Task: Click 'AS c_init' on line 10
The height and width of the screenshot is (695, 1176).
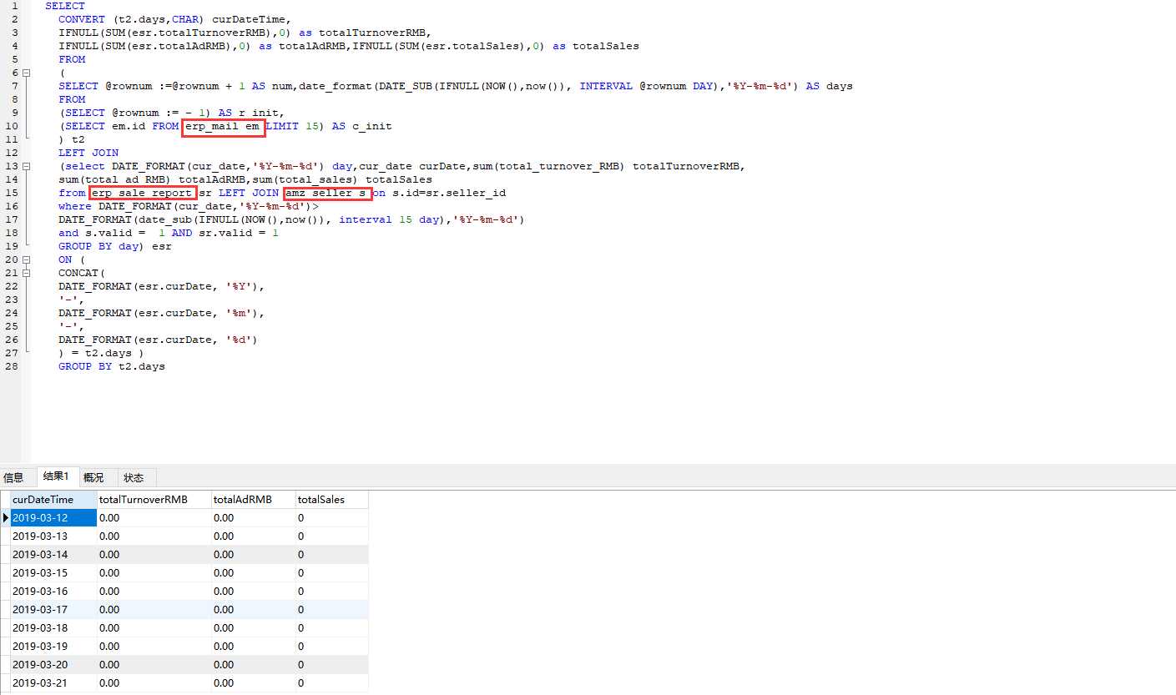Action: (x=361, y=126)
